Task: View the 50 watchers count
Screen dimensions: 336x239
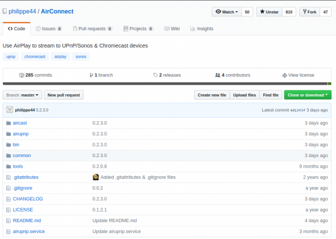Action: [x=247, y=12]
